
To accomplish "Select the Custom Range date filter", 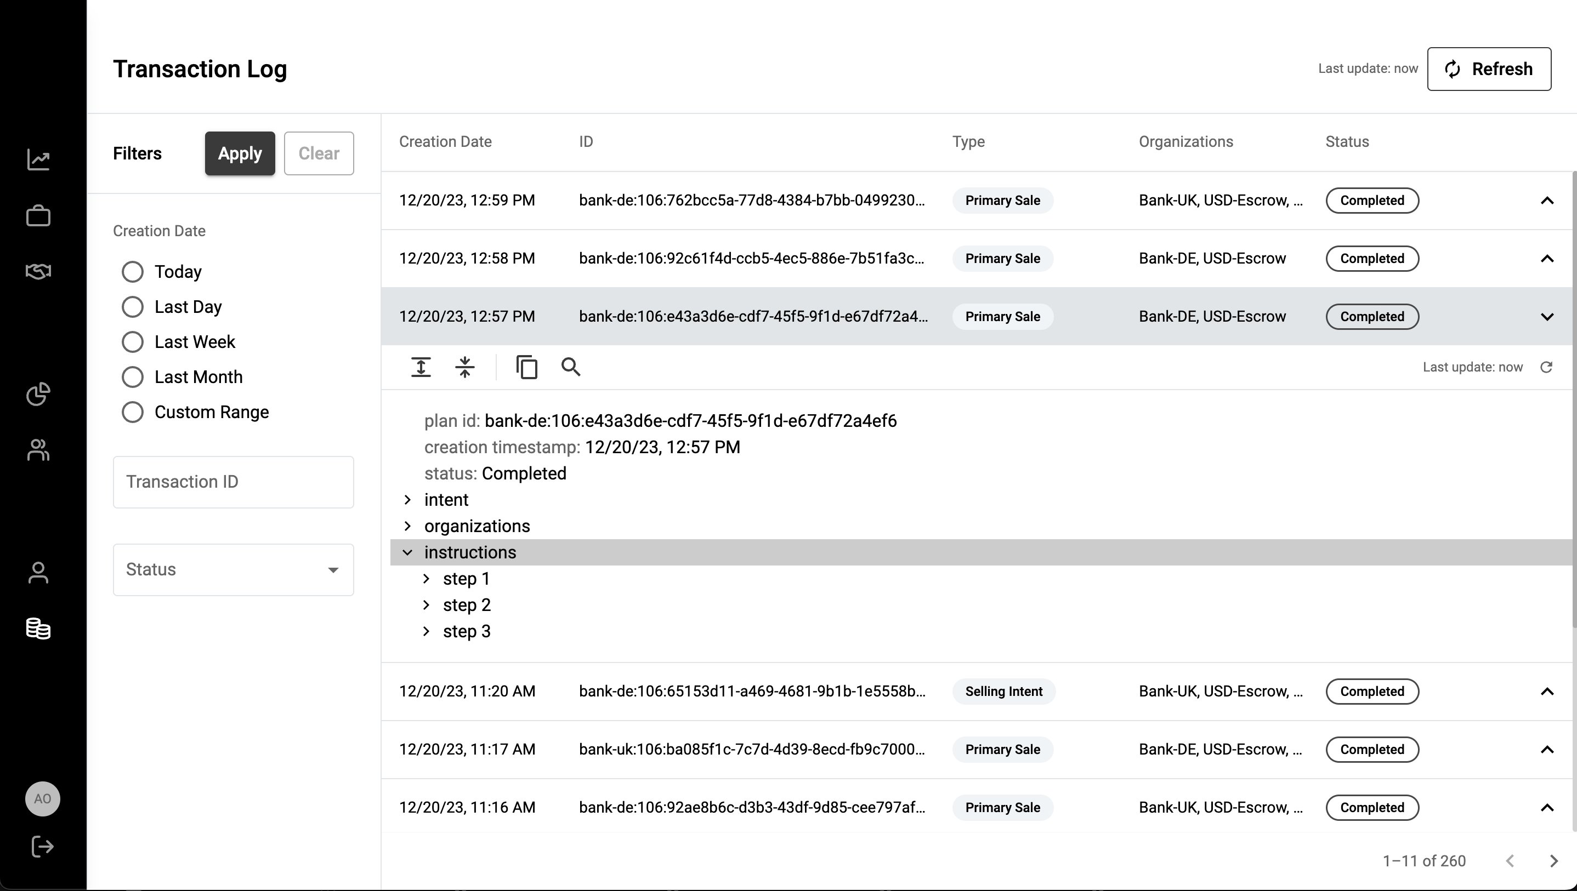I will (133, 413).
